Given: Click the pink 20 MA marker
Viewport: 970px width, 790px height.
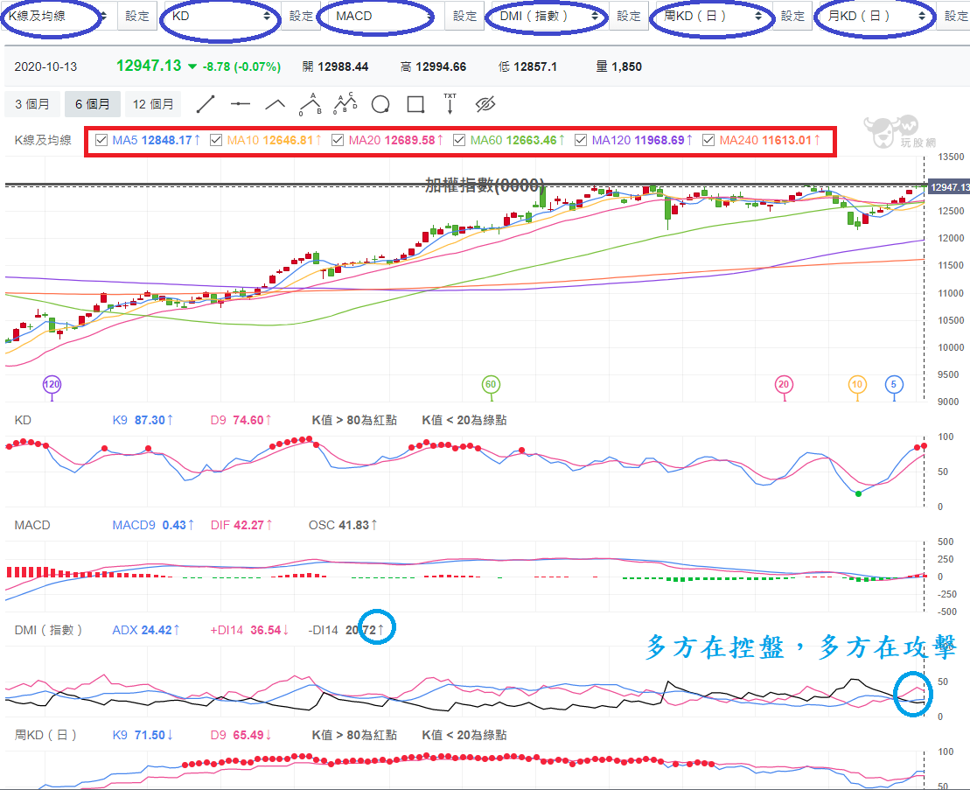Looking at the screenshot, I should 784,384.
